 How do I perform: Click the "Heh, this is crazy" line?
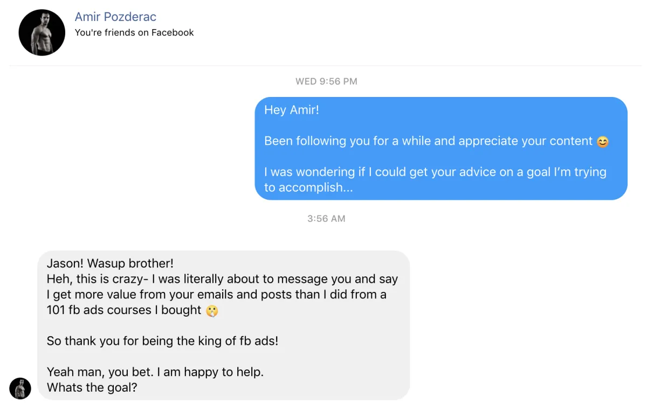point(222,279)
